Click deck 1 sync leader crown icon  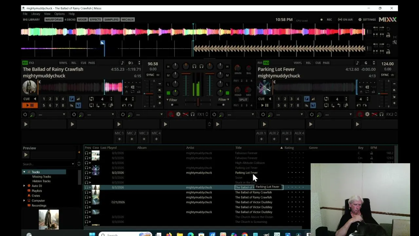pyautogui.click(x=158, y=75)
